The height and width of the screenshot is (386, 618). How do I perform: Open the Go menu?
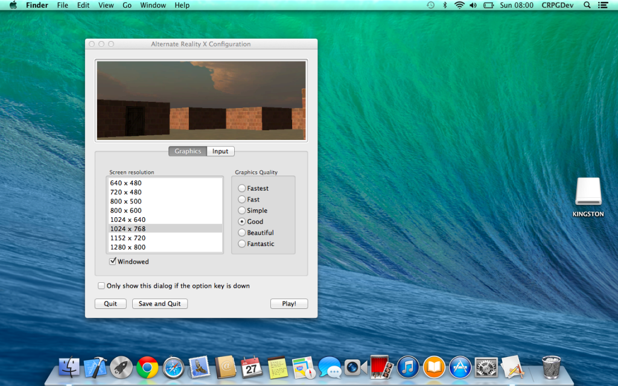(127, 5)
